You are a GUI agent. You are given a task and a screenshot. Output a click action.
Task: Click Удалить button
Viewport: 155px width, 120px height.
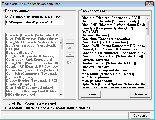click(x=140, y=94)
